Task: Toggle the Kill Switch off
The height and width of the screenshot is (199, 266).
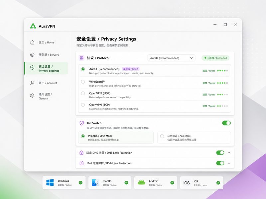Action: [x=226, y=123]
